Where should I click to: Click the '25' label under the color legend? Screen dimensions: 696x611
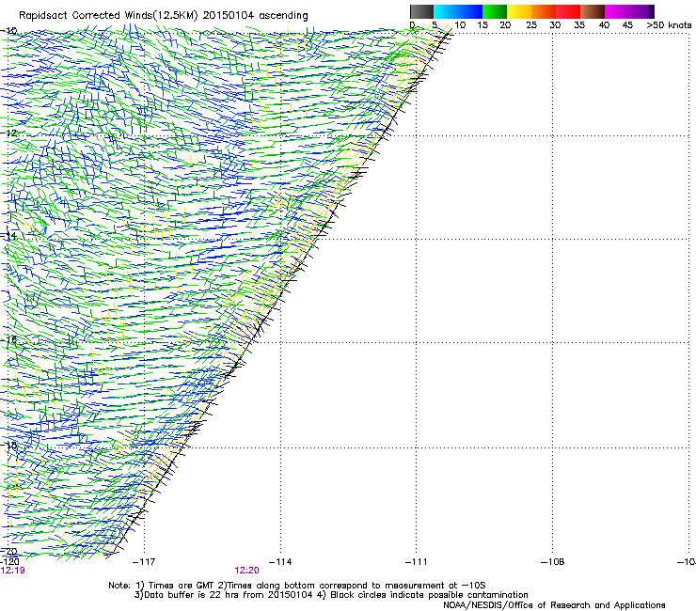coord(531,25)
